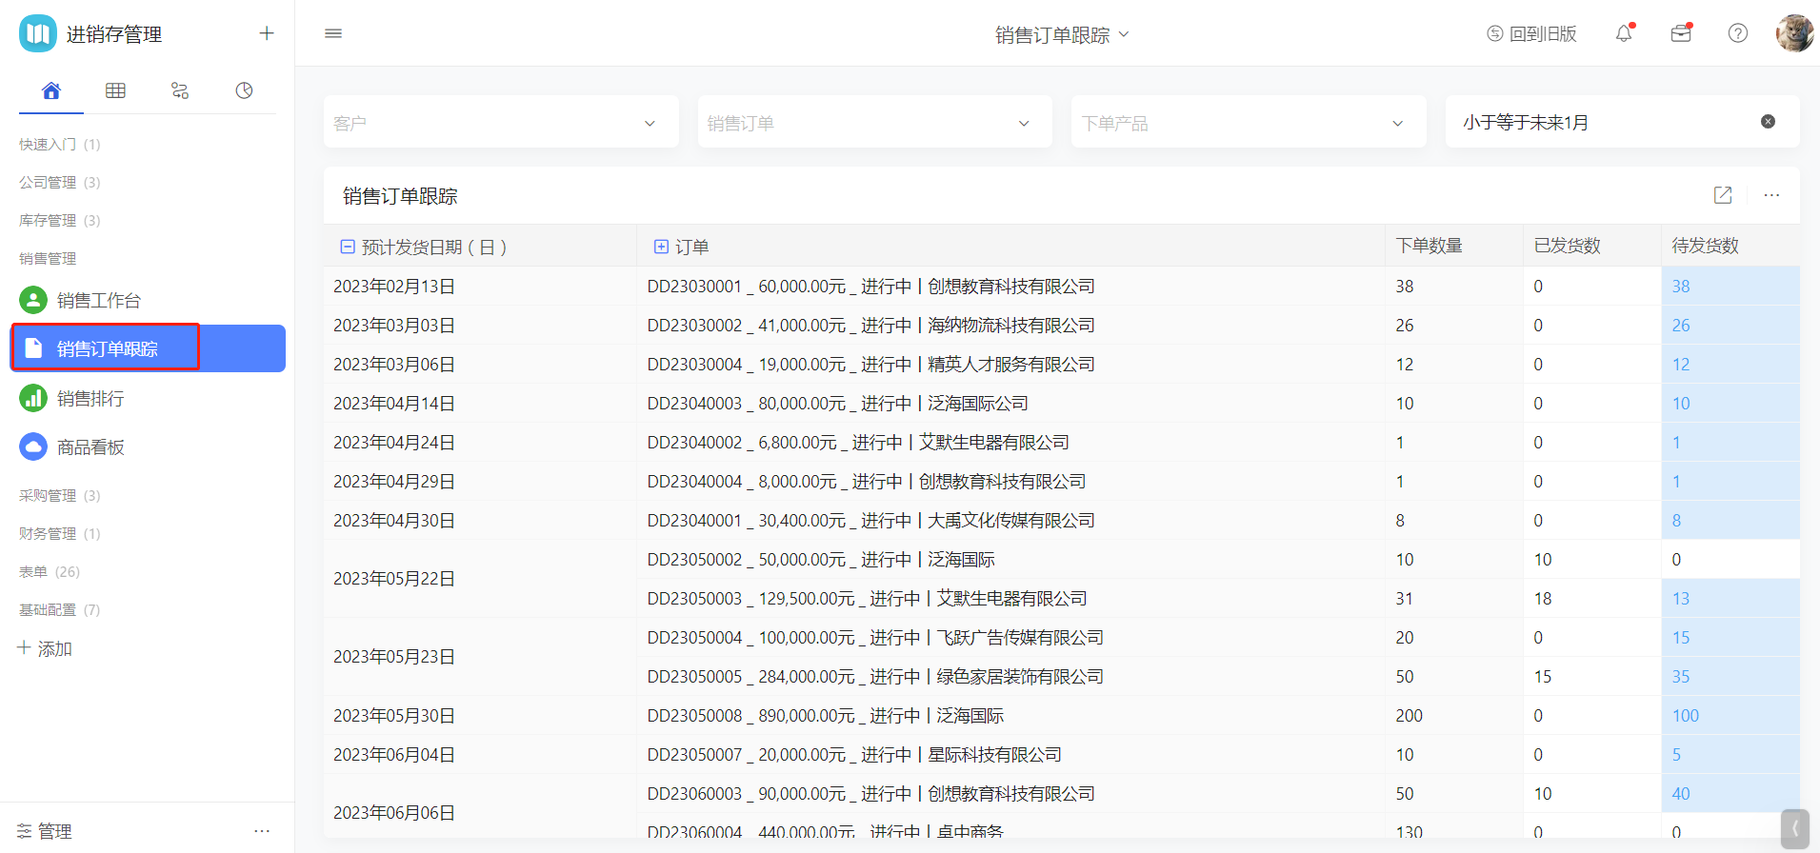Open 销售排行 in sidebar
Screen dimensions: 1820x853
coord(148,398)
